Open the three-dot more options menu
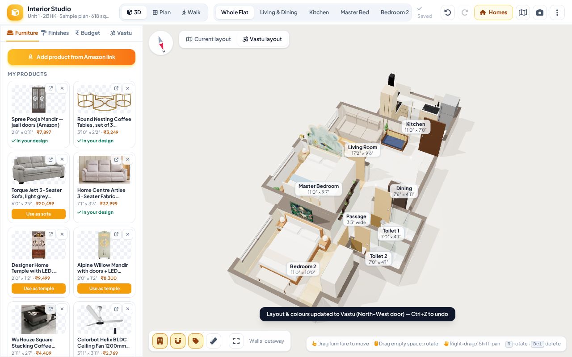The image size is (572, 357). coord(557,12)
